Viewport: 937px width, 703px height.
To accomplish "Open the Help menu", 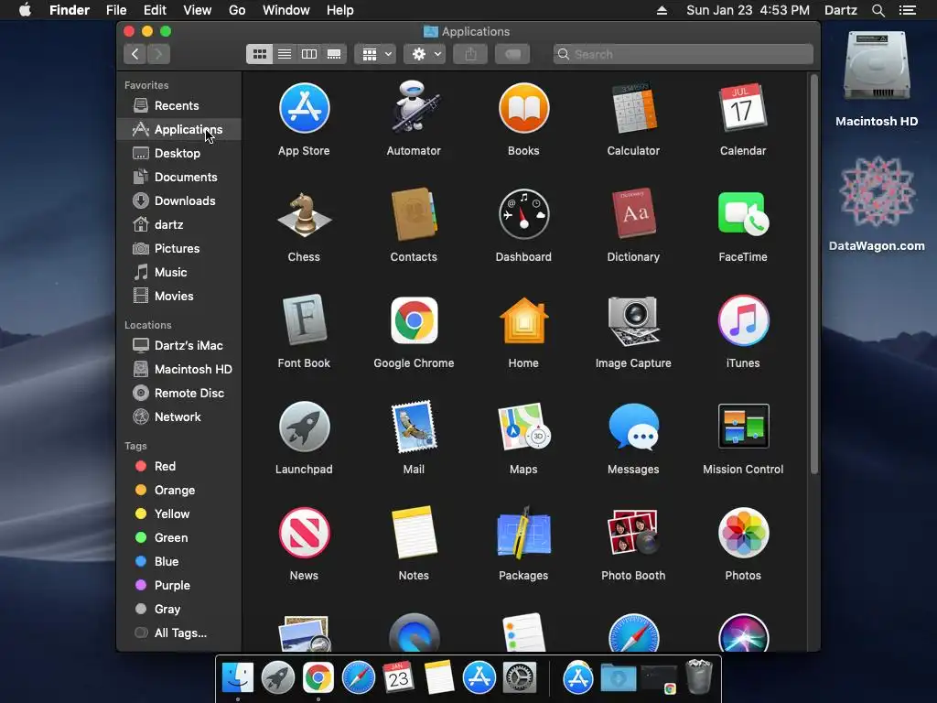I will [x=340, y=10].
